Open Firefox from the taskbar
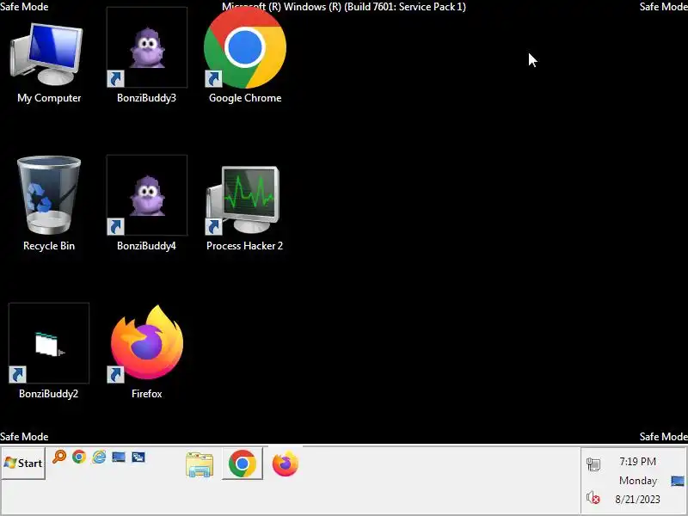Image resolution: width=688 pixels, height=516 pixels. [286, 464]
